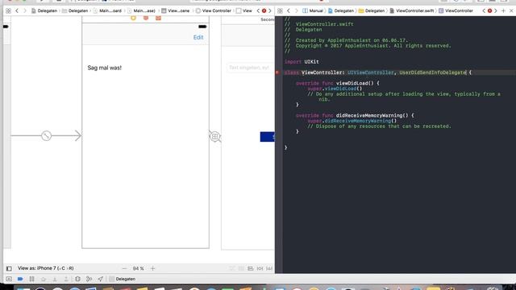Click UIViewController in the class declaration
The height and width of the screenshot is (290, 516).
click(371, 72)
